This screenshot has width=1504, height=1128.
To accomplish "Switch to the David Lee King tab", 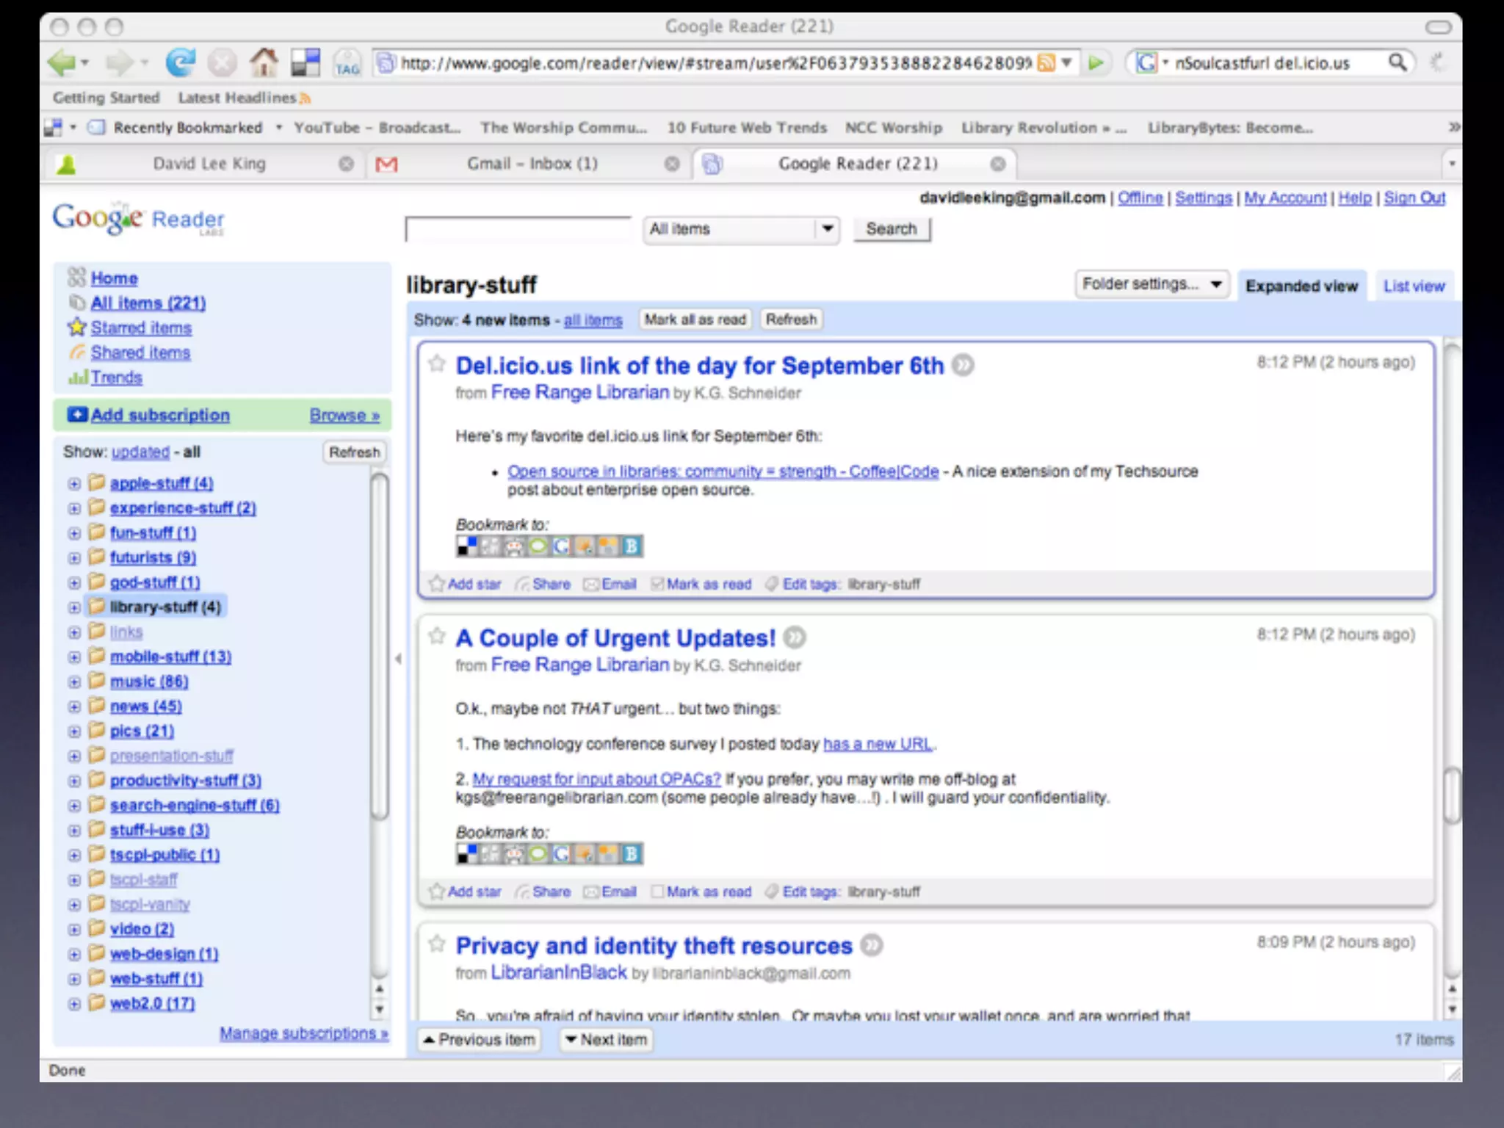I will pos(209,164).
